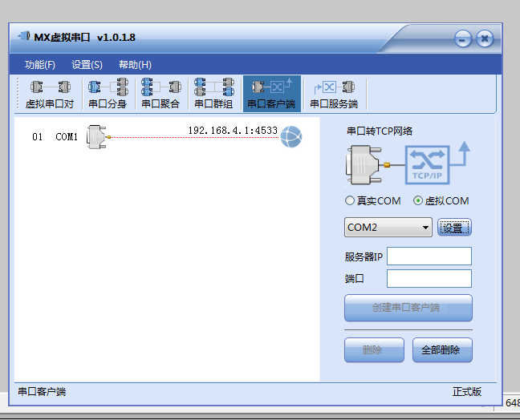Click the 串口转TCP网络 TCP/IP diagram
Viewport: 520px width, 420px height.
point(408,164)
